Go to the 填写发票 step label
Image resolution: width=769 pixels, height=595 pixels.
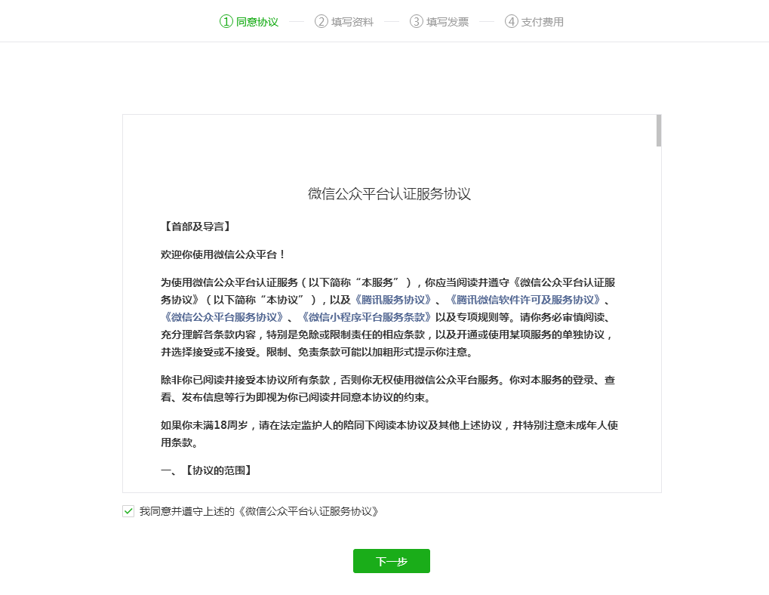448,22
